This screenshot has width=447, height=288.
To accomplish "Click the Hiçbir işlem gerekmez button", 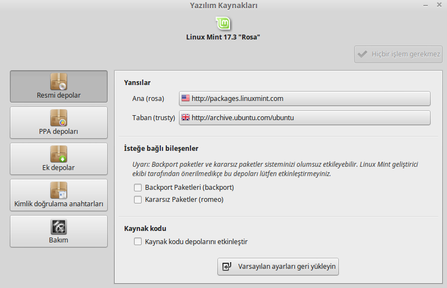I will click(x=398, y=54).
